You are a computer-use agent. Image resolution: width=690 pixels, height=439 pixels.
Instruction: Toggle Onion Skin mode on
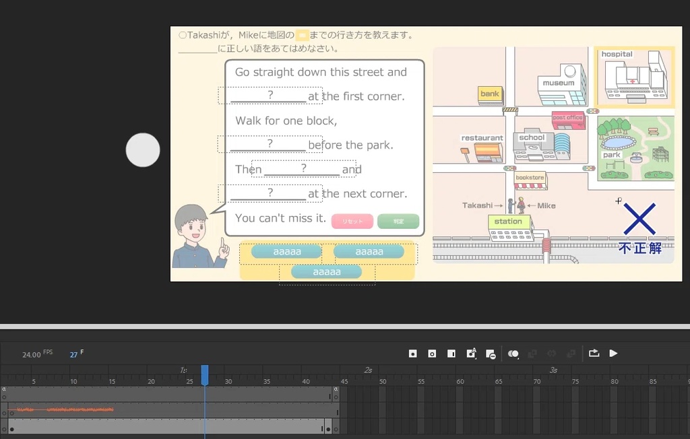point(511,353)
